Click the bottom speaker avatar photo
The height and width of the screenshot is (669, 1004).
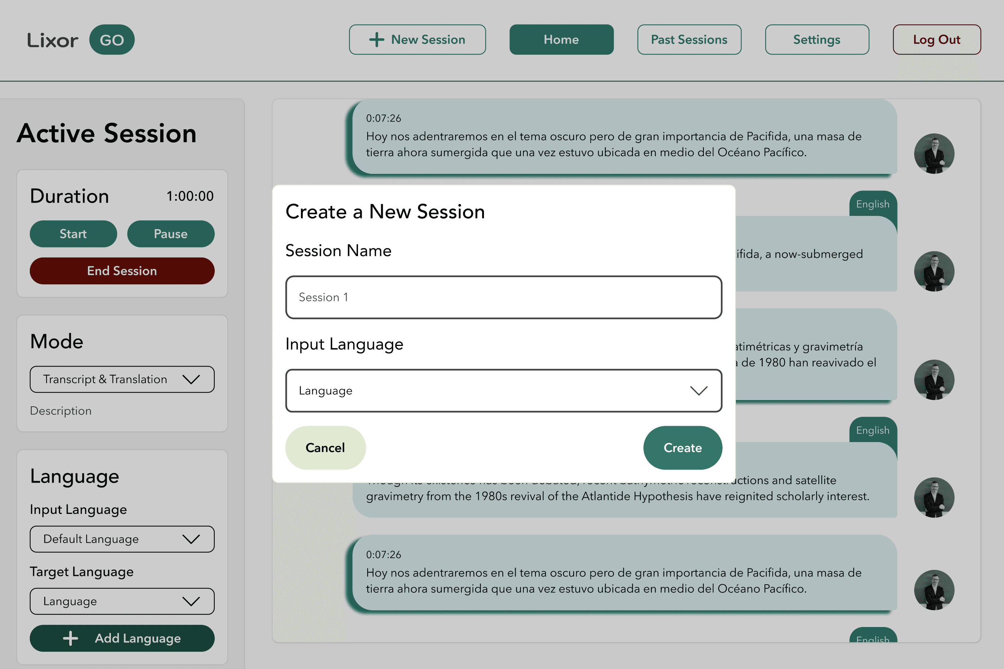(934, 590)
